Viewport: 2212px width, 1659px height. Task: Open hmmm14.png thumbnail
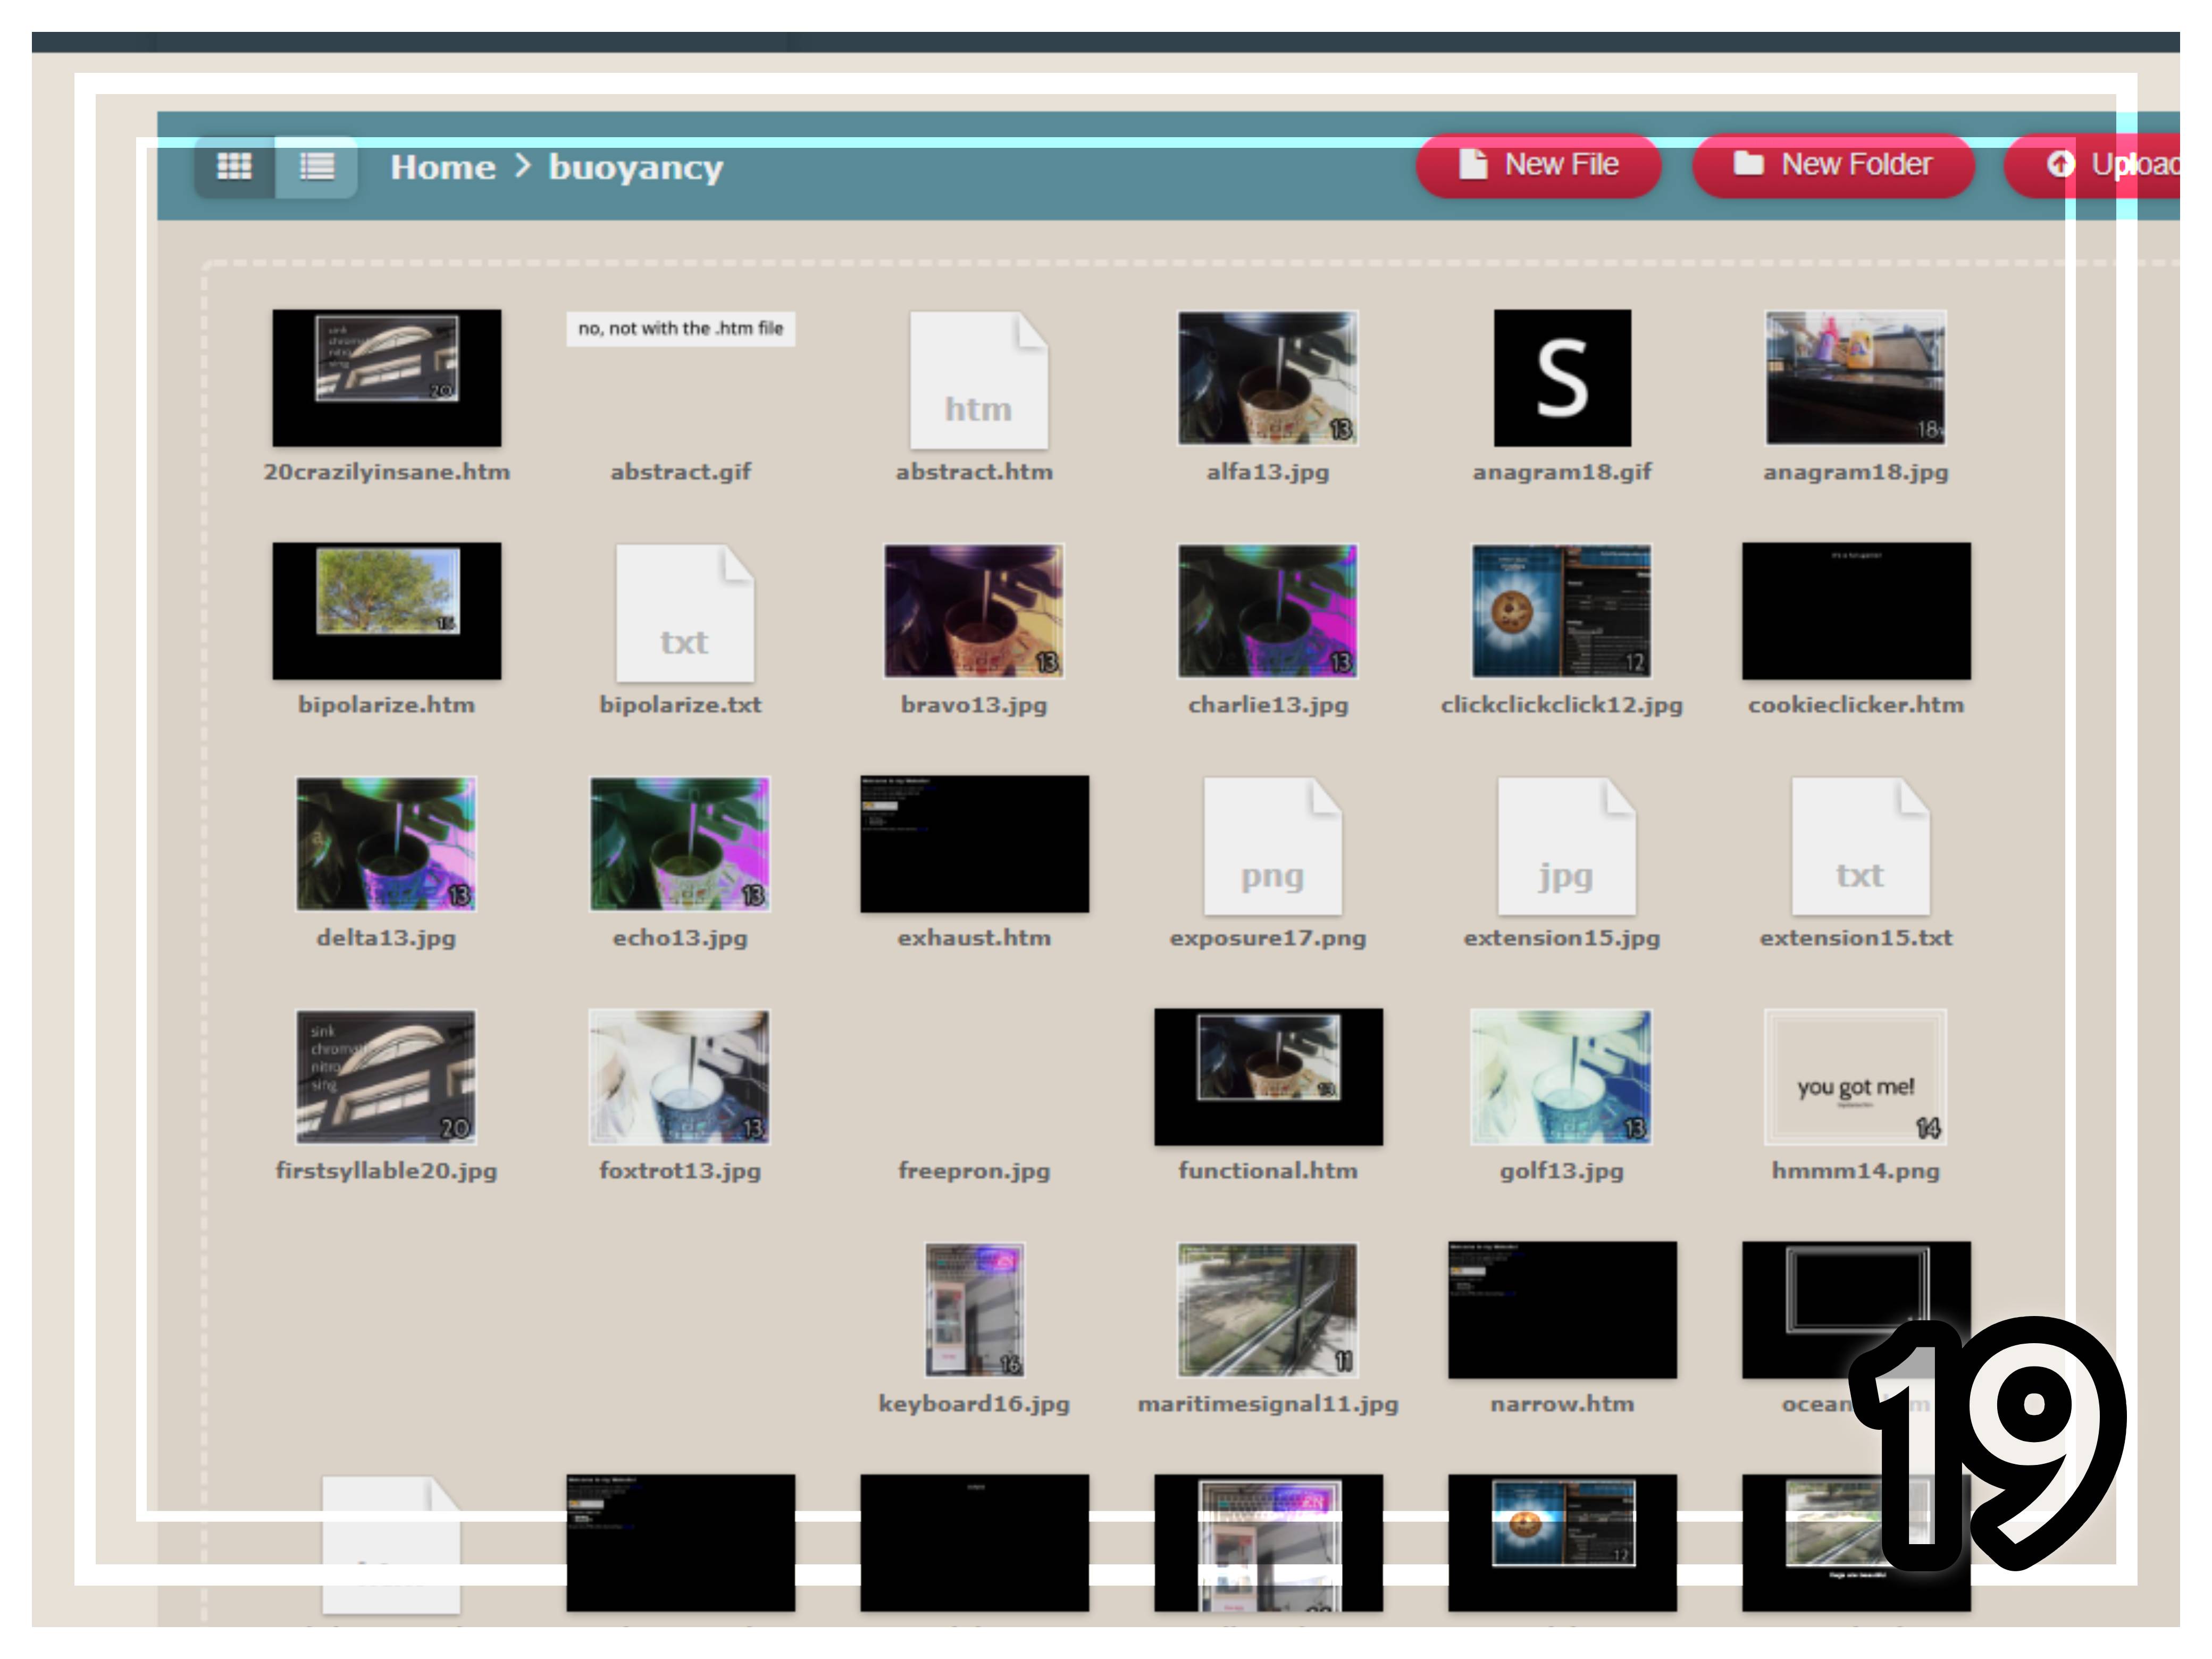1856,1077
